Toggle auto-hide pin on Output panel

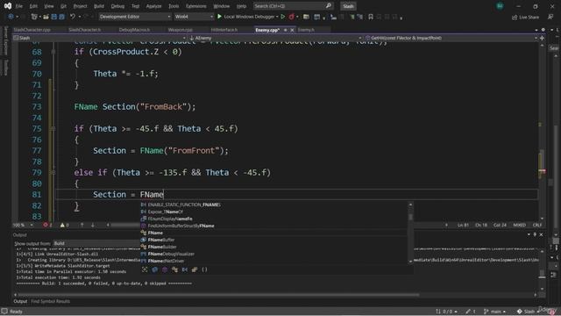coord(535,234)
